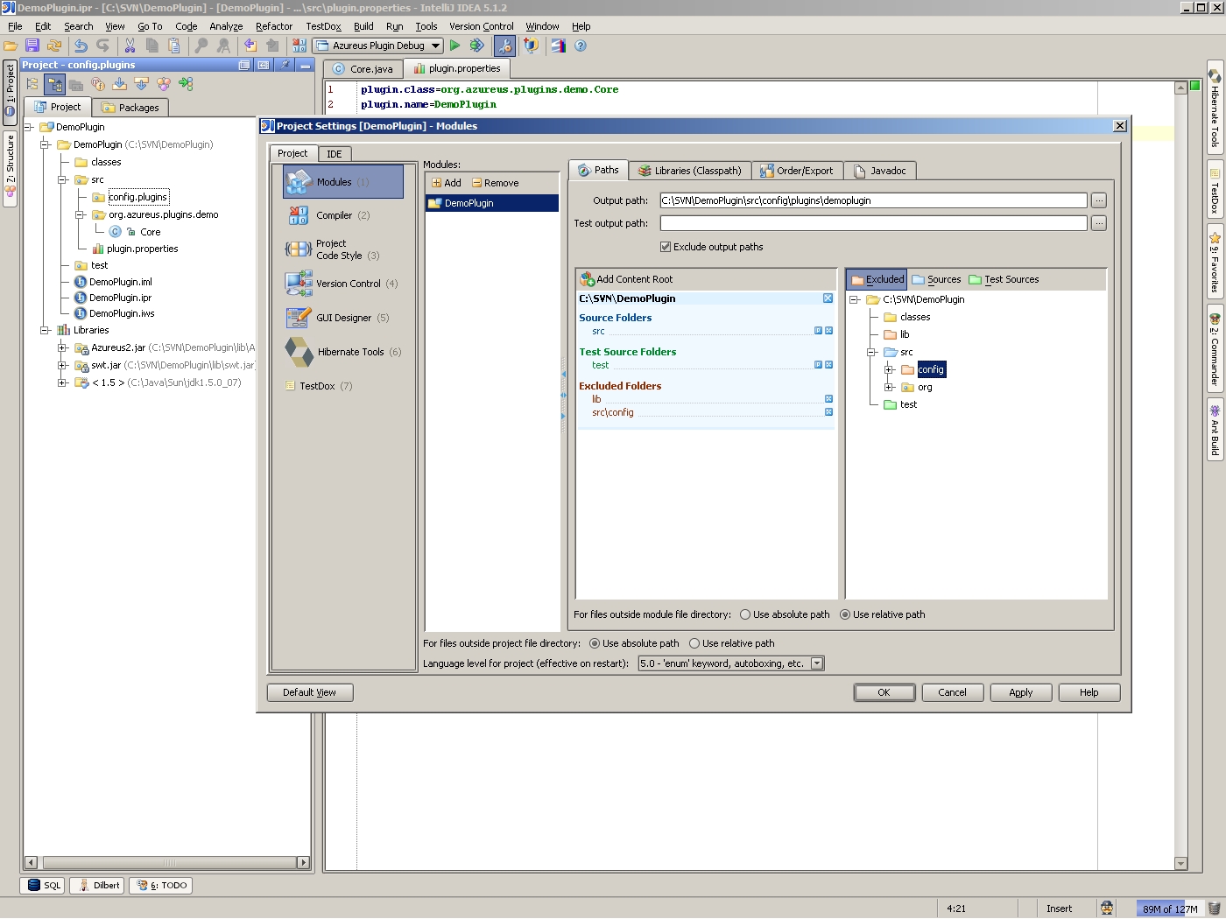Click the Paste toolbar icon
The width and height of the screenshot is (1226, 919).
(x=174, y=46)
